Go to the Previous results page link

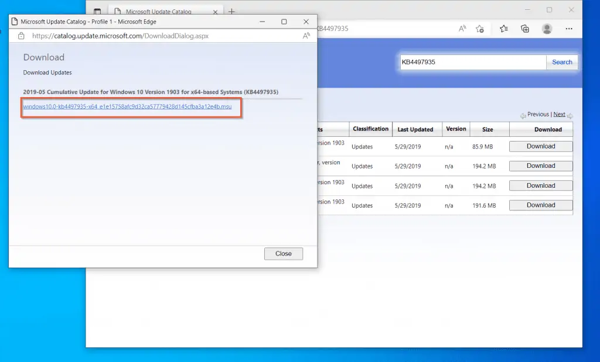click(538, 114)
